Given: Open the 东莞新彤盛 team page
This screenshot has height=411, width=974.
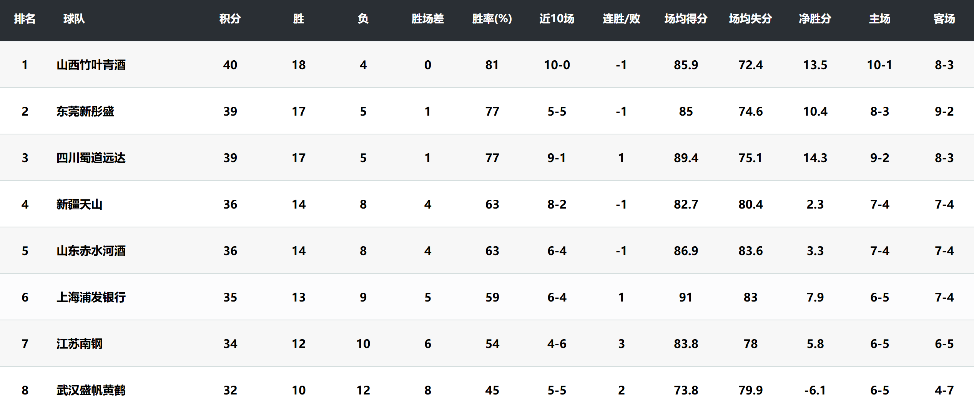Looking at the screenshot, I should [85, 111].
